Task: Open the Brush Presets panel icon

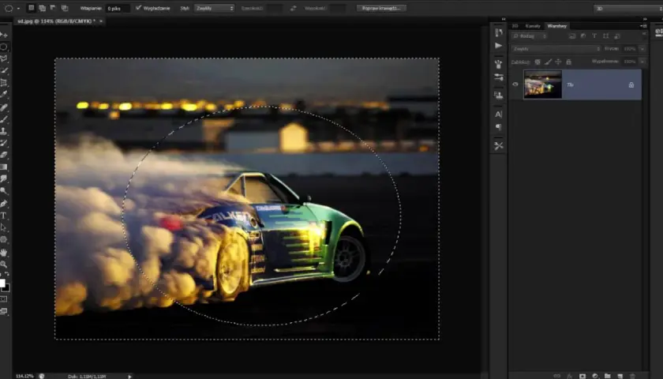Action: (x=499, y=77)
